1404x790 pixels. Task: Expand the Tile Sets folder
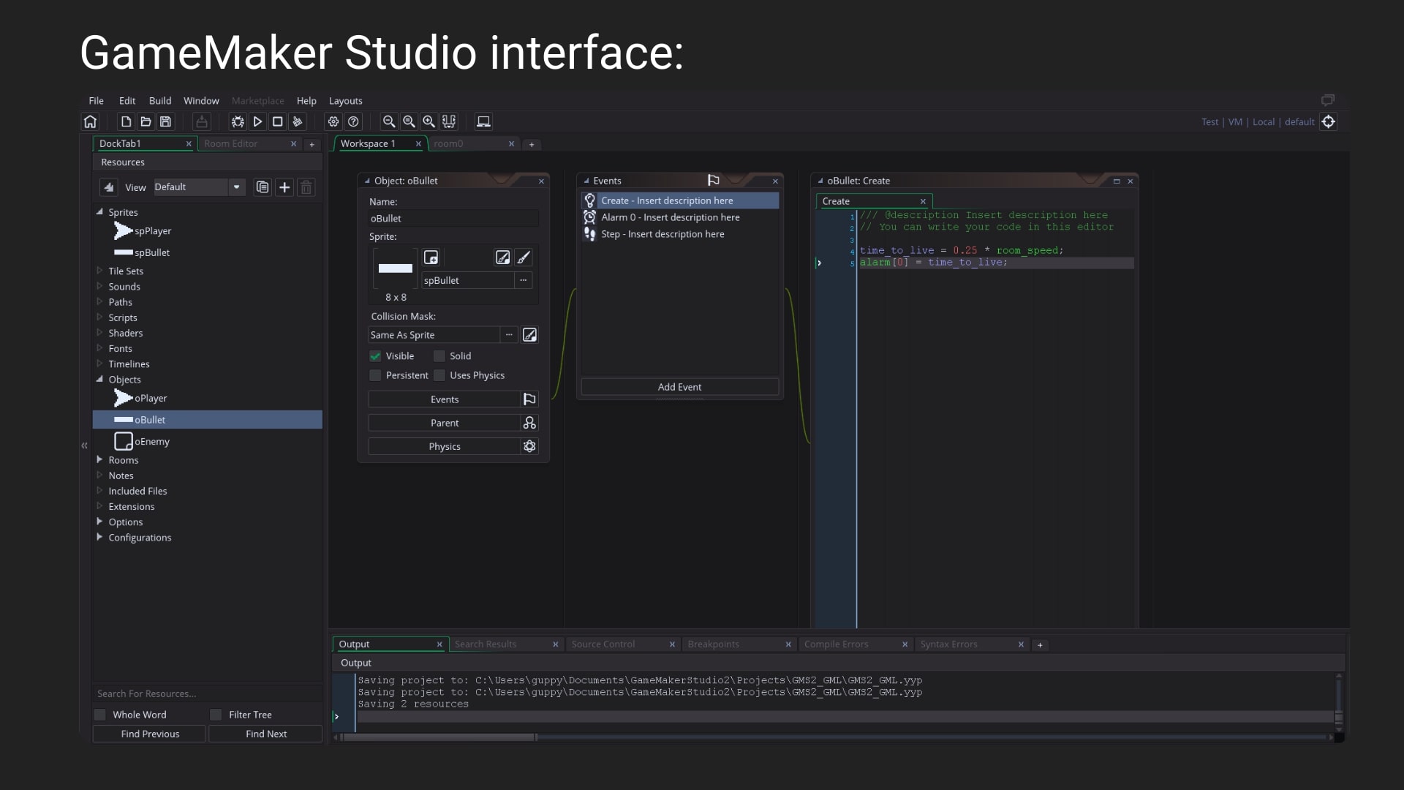tap(99, 271)
